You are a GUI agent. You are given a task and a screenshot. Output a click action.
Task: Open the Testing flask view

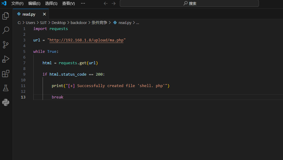tap(6, 88)
